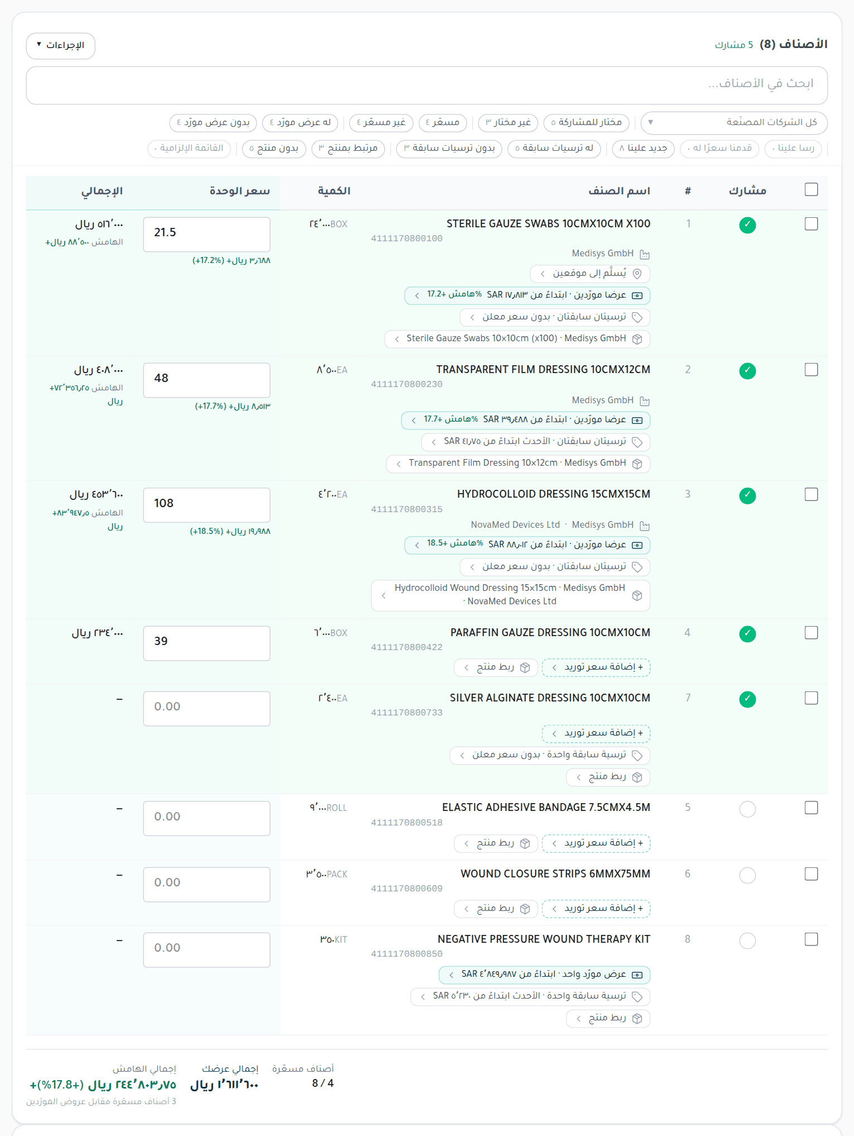Add supply price for Wound Closure Strips
Image resolution: width=854 pixels, height=1136 pixels.
point(596,909)
